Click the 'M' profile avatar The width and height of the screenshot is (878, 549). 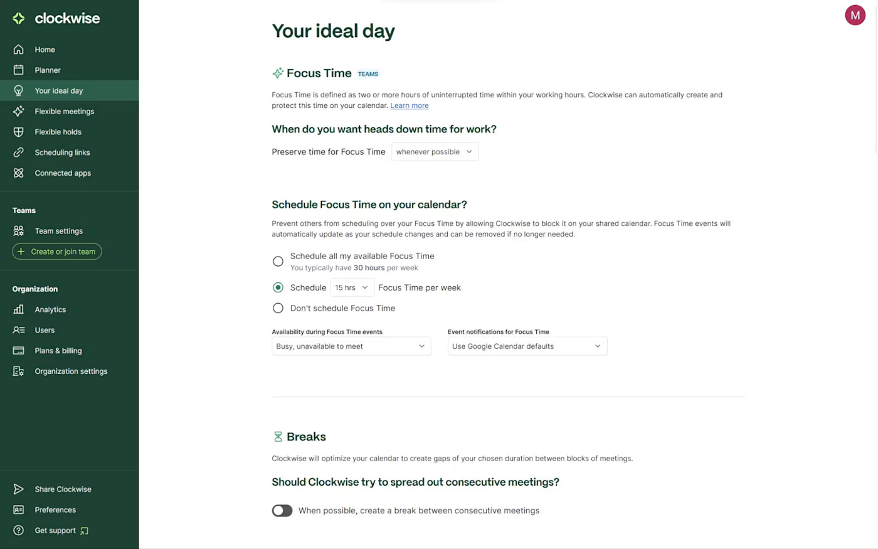(x=855, y=15)
